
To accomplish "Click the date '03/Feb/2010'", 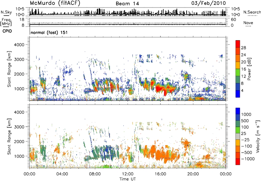I will [x=208, y=3].
